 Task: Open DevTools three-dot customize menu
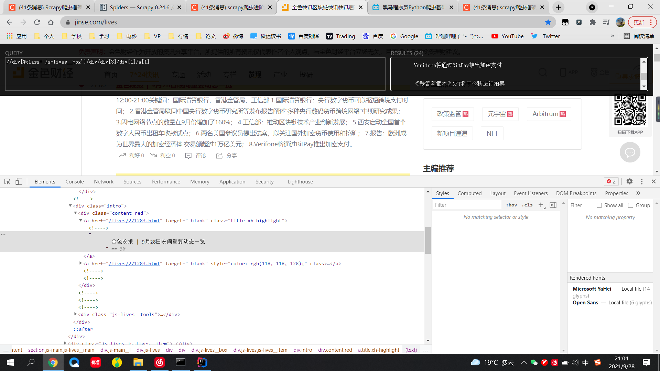pyautogui.click(x=641, y=181)
